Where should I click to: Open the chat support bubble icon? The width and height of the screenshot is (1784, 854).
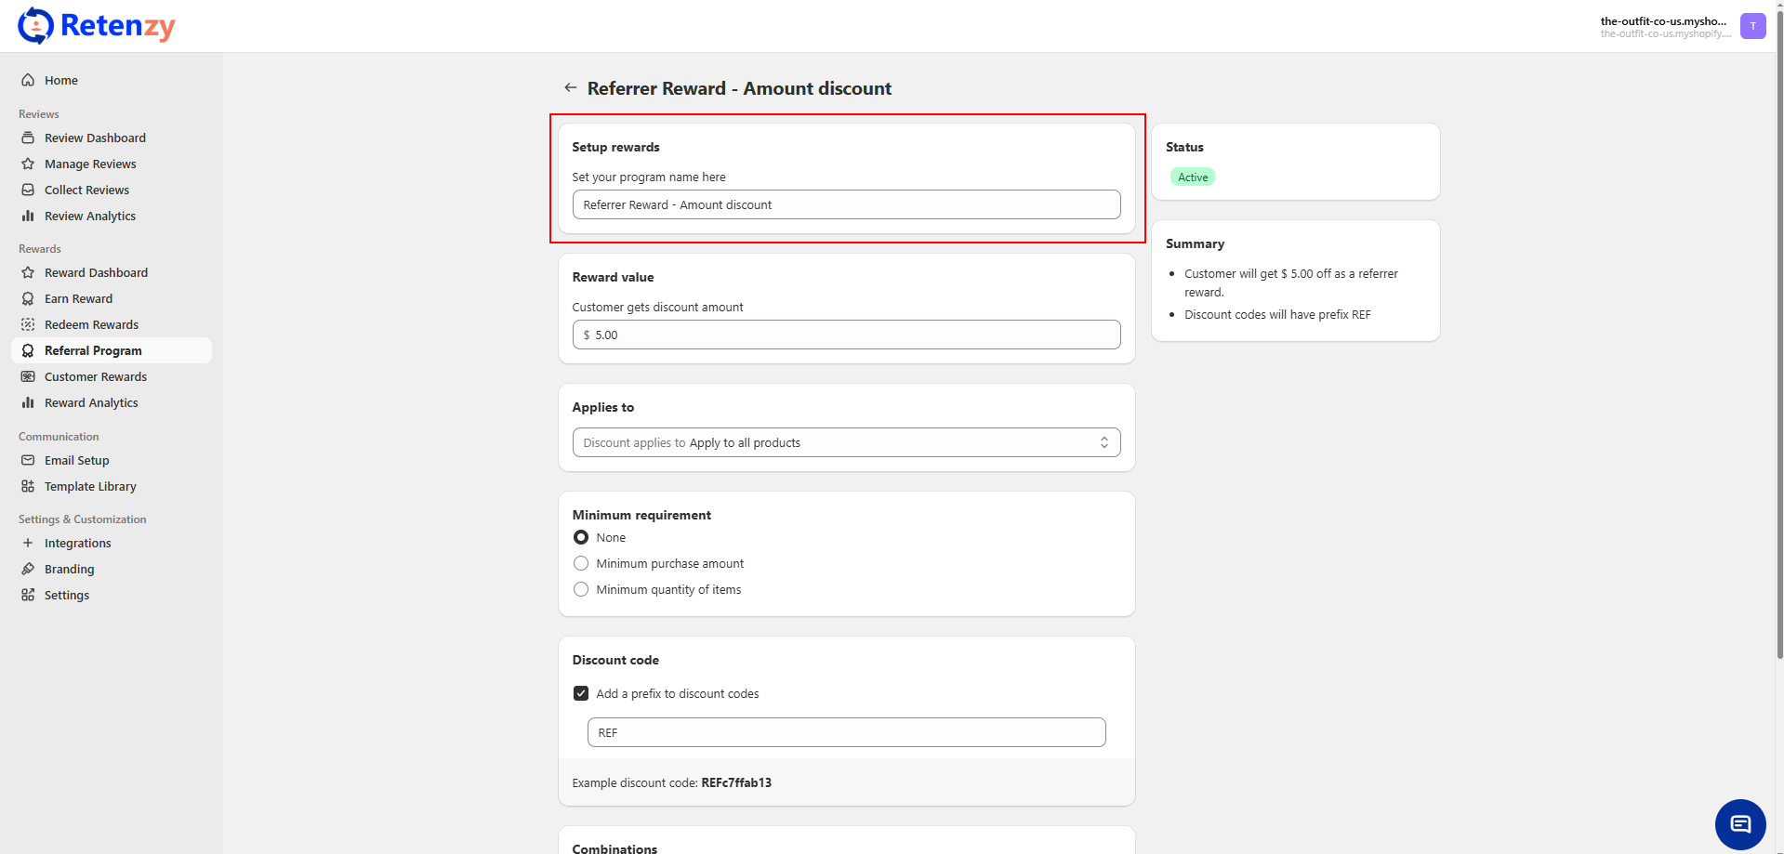coord(1739,823)
